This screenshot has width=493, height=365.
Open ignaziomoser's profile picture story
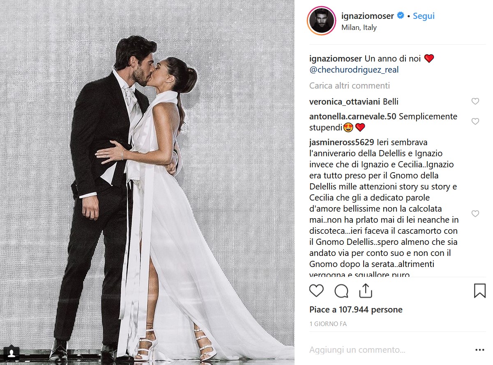pos(320,21)
